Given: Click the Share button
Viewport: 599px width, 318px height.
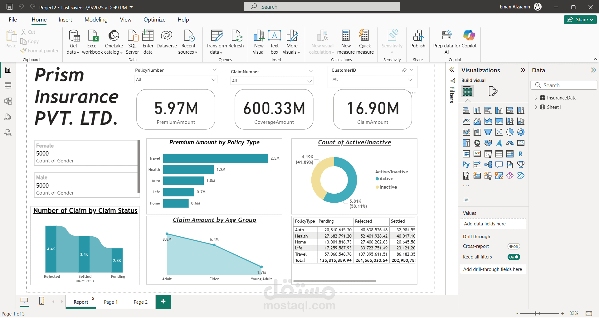Looking at the screenshot, I should pyautogui.click(x=580, y=20).
